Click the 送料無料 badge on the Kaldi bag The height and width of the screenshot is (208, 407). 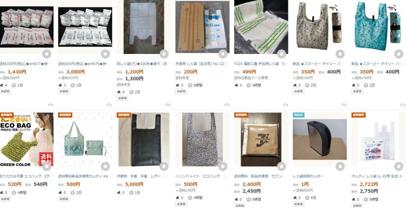(65, 115)
